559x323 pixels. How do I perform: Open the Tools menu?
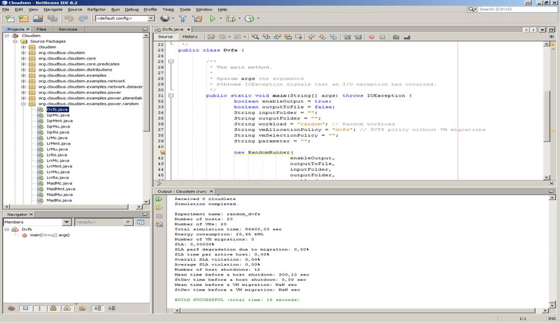tap(185, 10)
